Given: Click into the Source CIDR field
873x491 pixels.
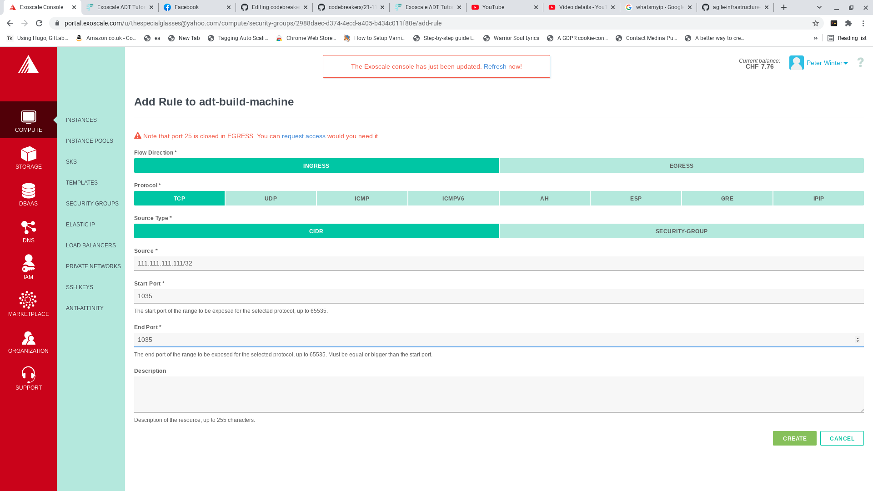Looking at the screenshot, I should point(498,264).
